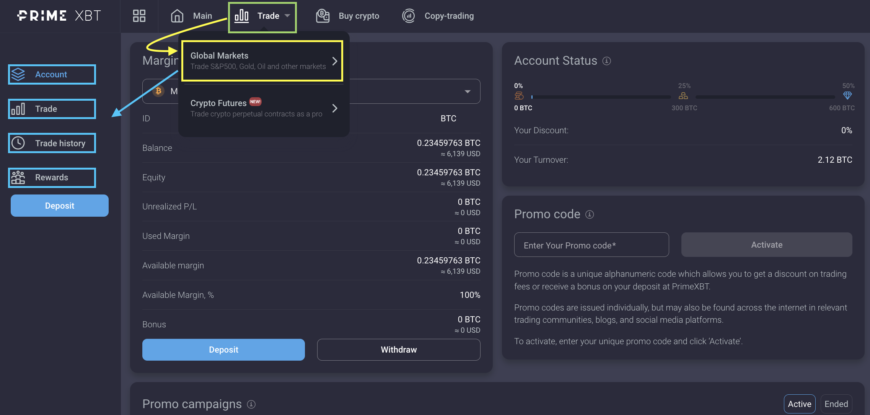Image resolution: width=870 pixels, height=415 pixels.
Task: Click the Buy crypto wallet icon
Action: tap(323, 16)
